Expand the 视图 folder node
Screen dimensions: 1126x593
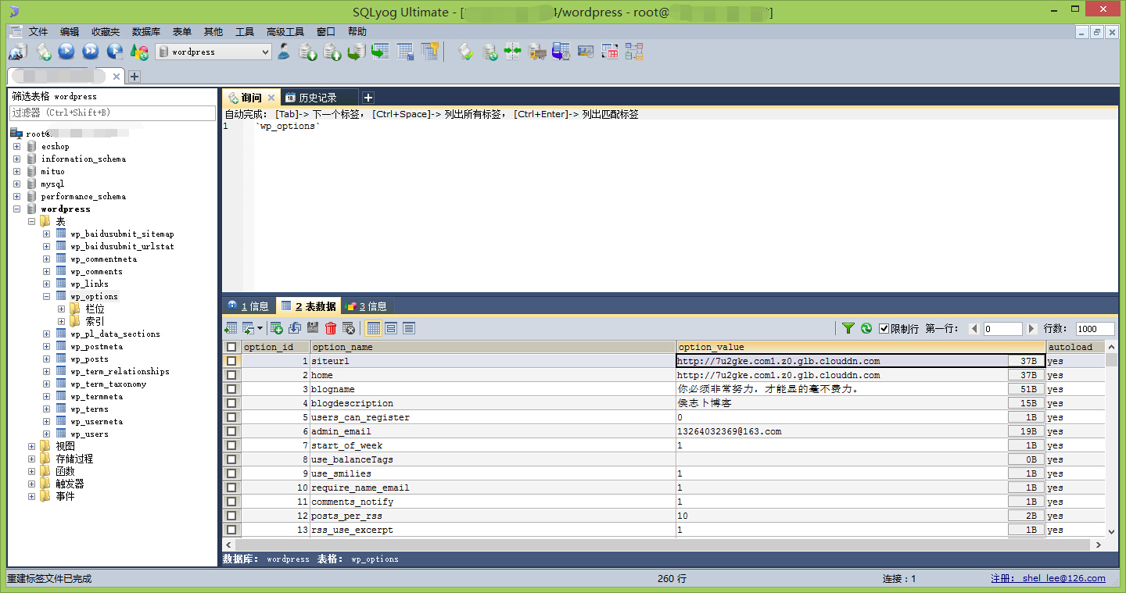tap(31, 446)
